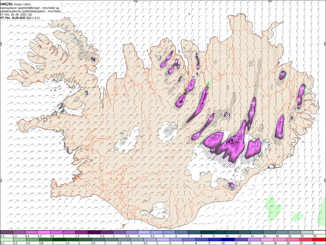This screenshot has height=245, width=326.
Task: Pick the pale grey upper swatch 25–30
Action: (x=307, y=232)
